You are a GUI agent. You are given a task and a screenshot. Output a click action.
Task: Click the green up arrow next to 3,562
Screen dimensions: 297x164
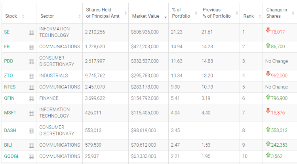(268, 155)
